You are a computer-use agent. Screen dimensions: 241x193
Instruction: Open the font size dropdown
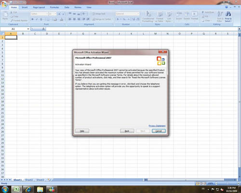click(x=55, y=14)
